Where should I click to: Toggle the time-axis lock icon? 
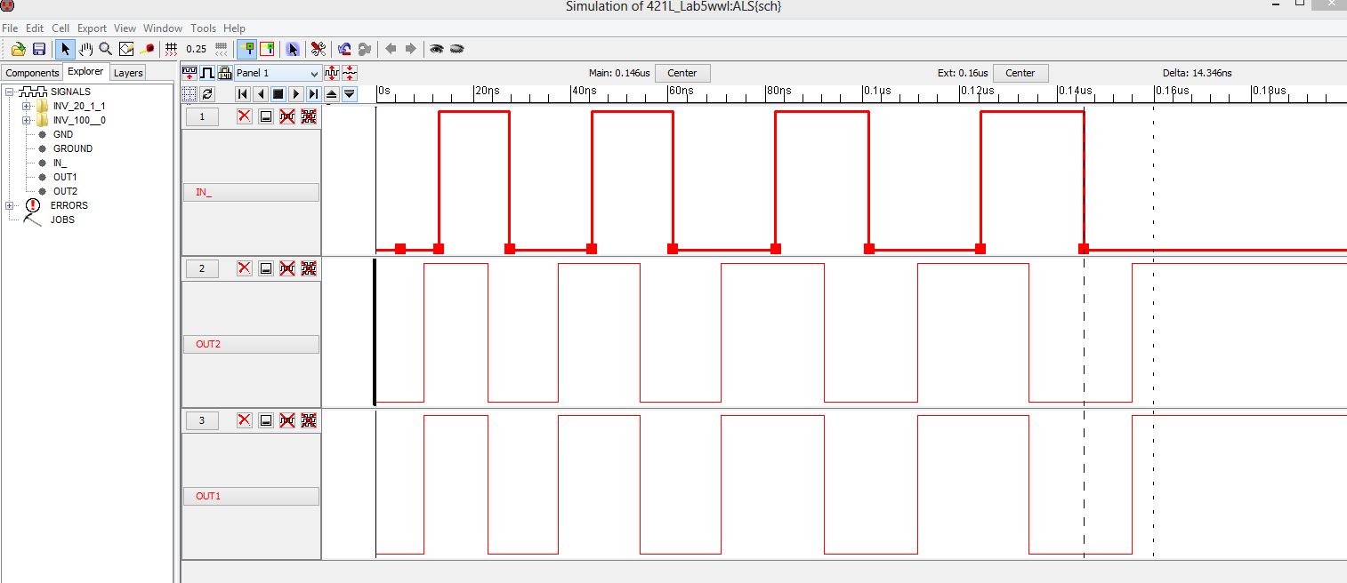point(224,73)
